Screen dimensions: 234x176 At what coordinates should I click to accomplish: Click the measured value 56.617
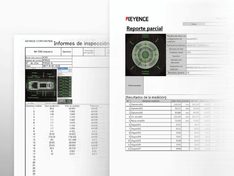point(178,109)
